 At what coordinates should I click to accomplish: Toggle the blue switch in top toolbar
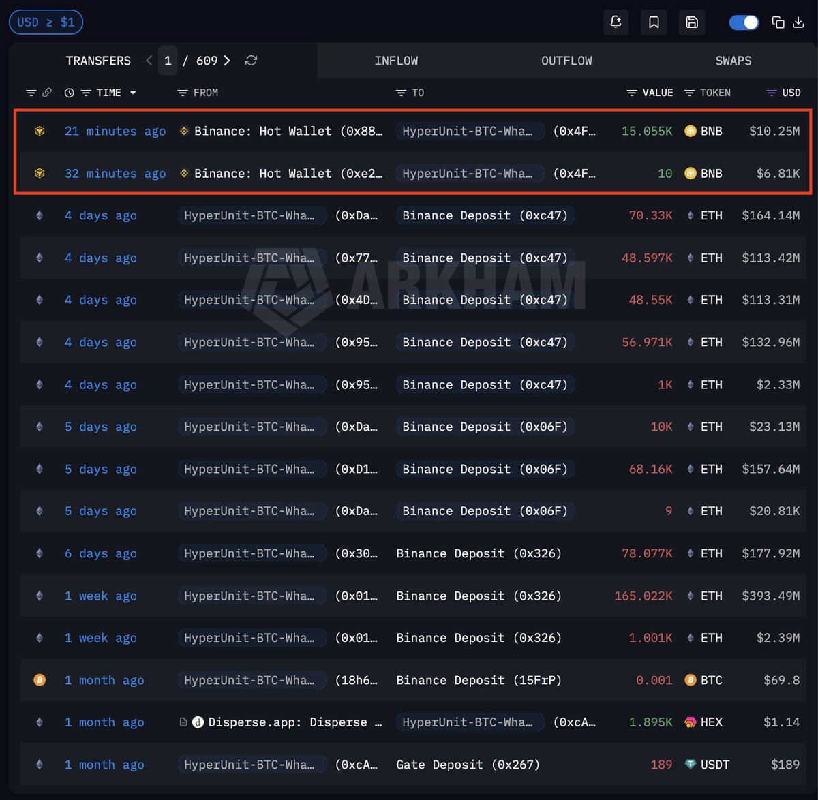744,22
